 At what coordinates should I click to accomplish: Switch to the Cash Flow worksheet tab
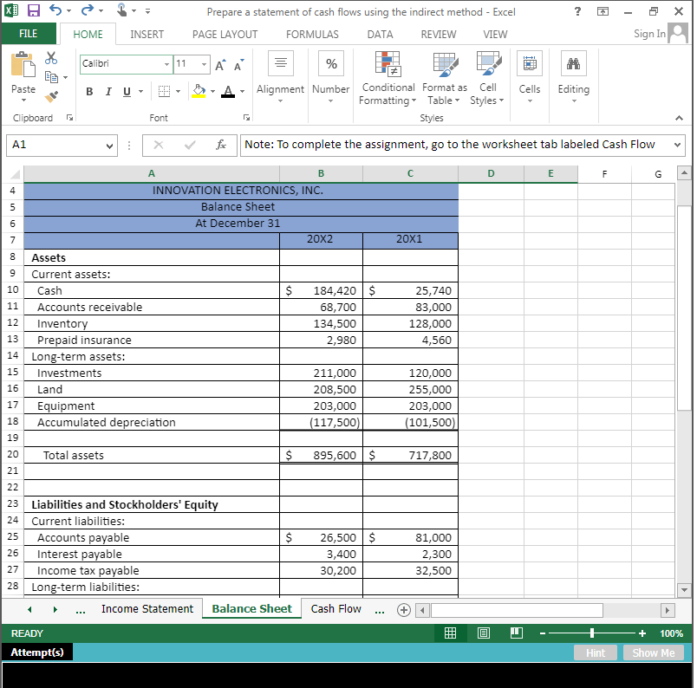[x=335, y=608]
